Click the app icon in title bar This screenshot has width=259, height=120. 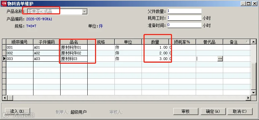[x=4, y=3]
